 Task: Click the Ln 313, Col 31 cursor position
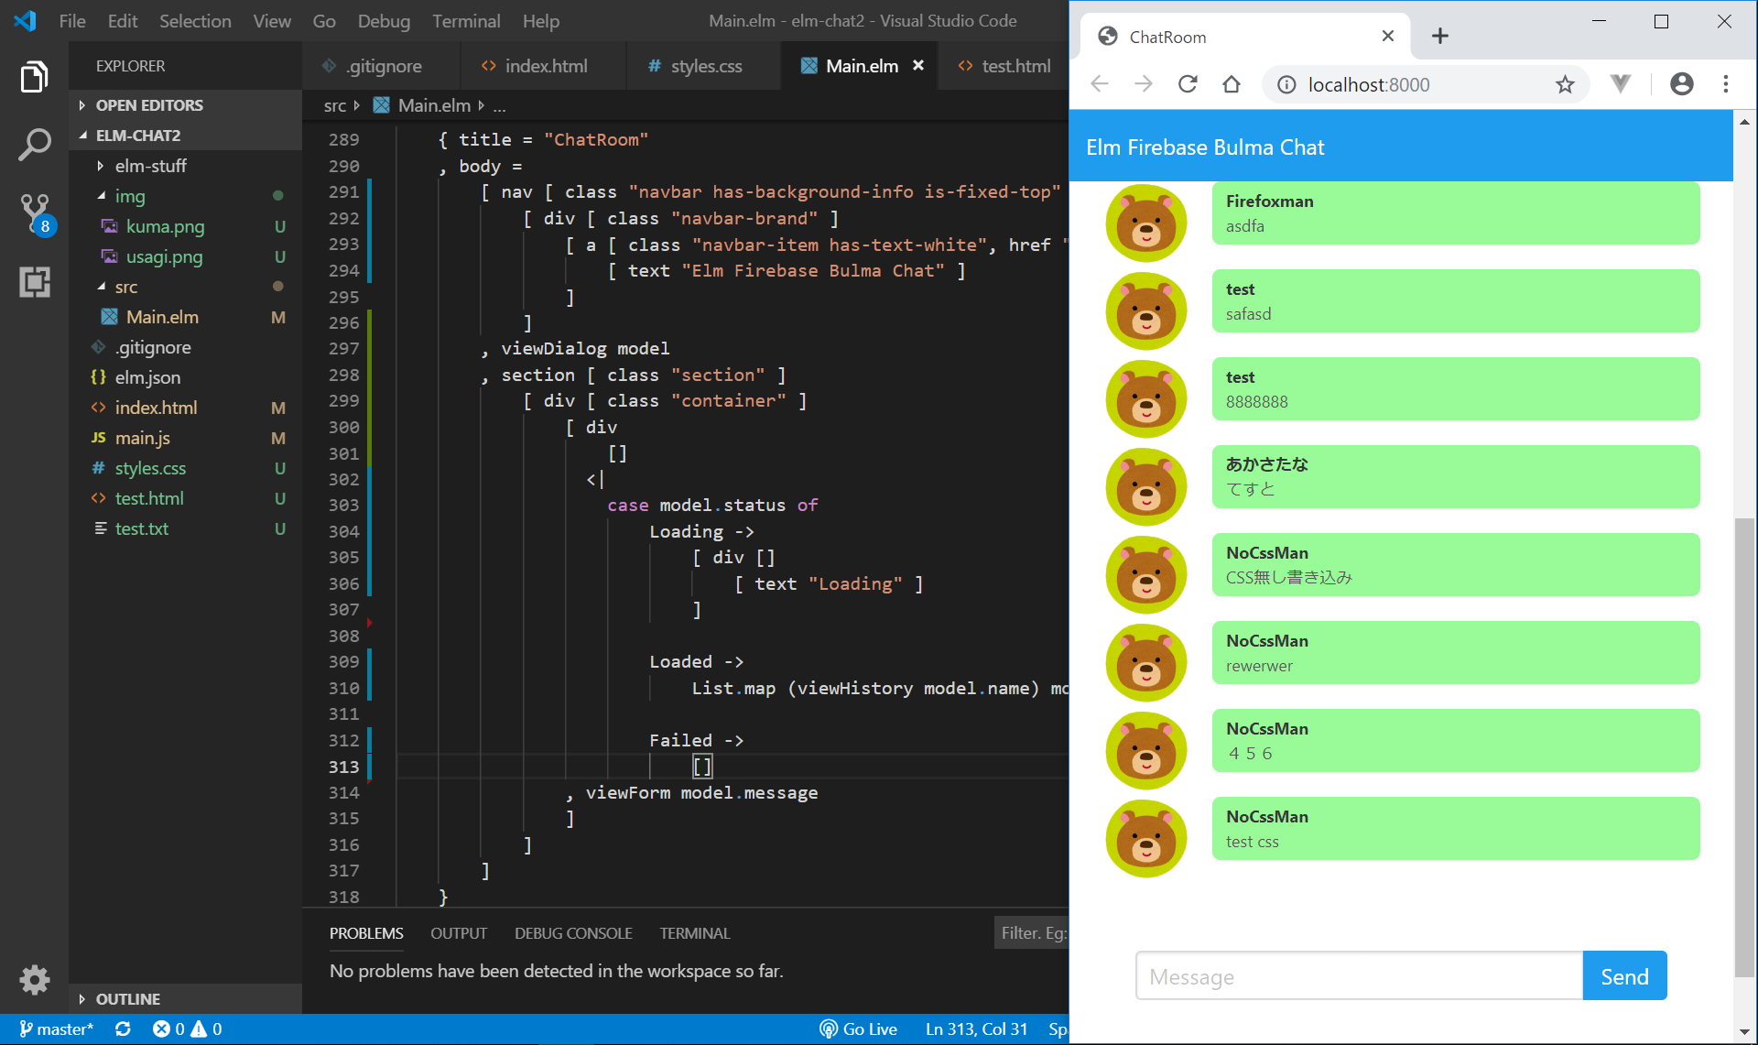pyautogui.click(x=976, y=1029)
